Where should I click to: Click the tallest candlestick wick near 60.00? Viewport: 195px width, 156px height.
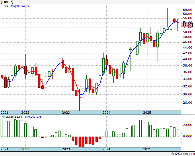[167, 19]
